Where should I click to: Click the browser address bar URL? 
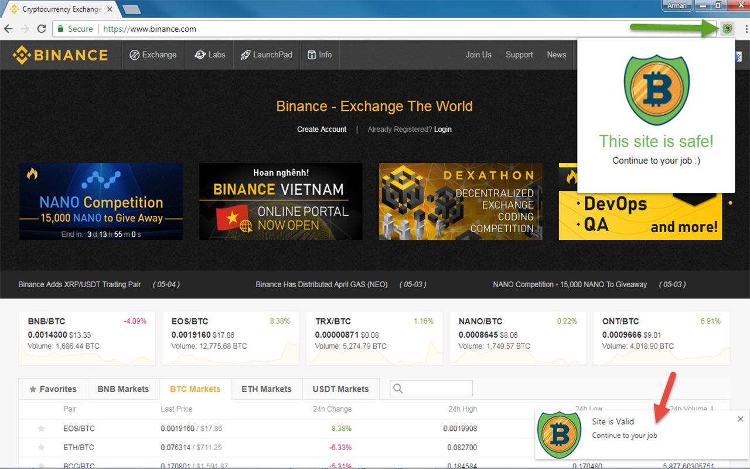pos(149,29)
